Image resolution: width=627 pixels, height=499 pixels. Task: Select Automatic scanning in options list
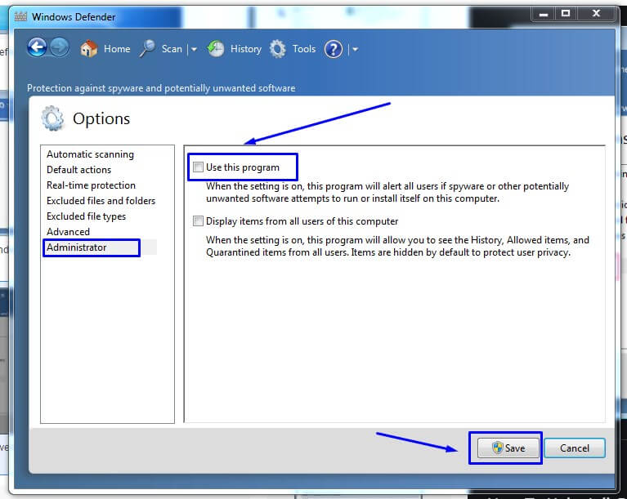click(x=91, y=154)
